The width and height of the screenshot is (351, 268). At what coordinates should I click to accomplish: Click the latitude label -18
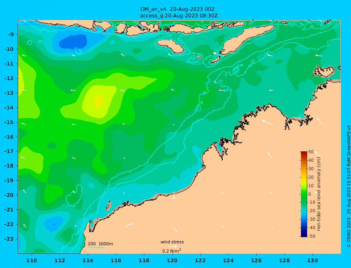pyautogui.click(x=9, y=166)
